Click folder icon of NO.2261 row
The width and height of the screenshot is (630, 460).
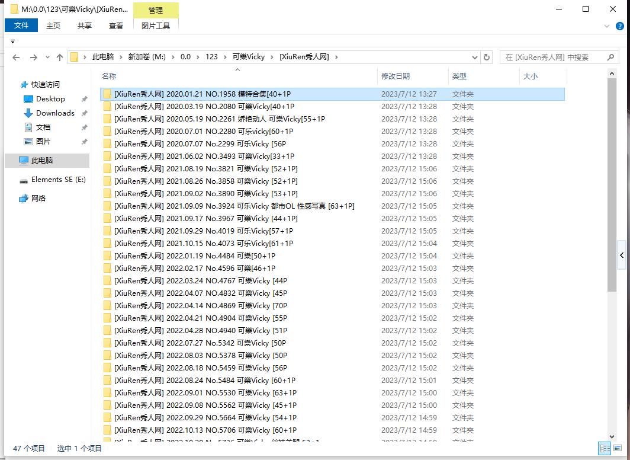(x=107, y=119)
